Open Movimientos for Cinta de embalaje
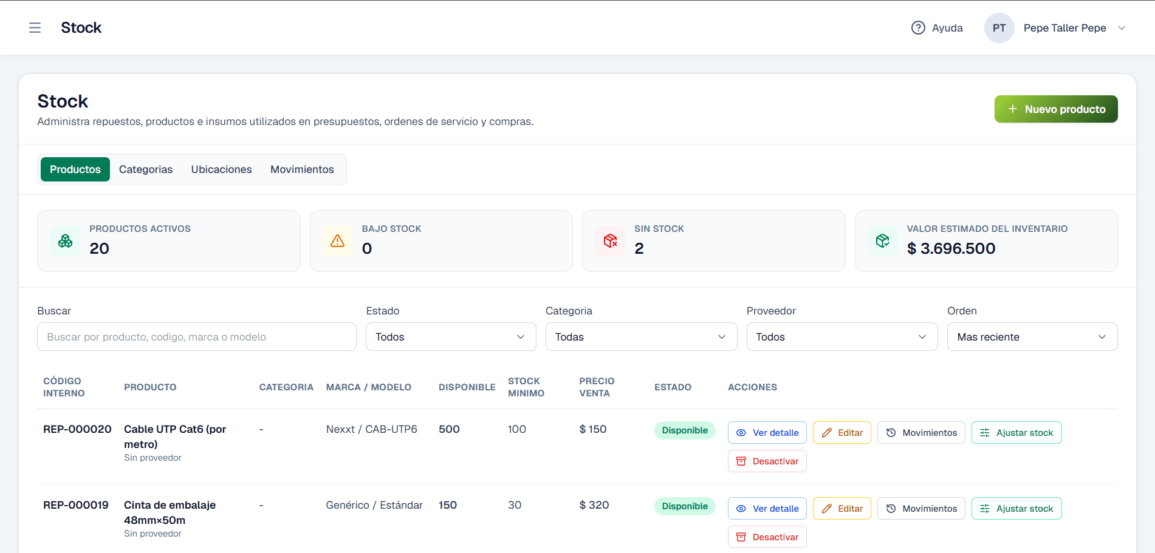 click(921, 509)
